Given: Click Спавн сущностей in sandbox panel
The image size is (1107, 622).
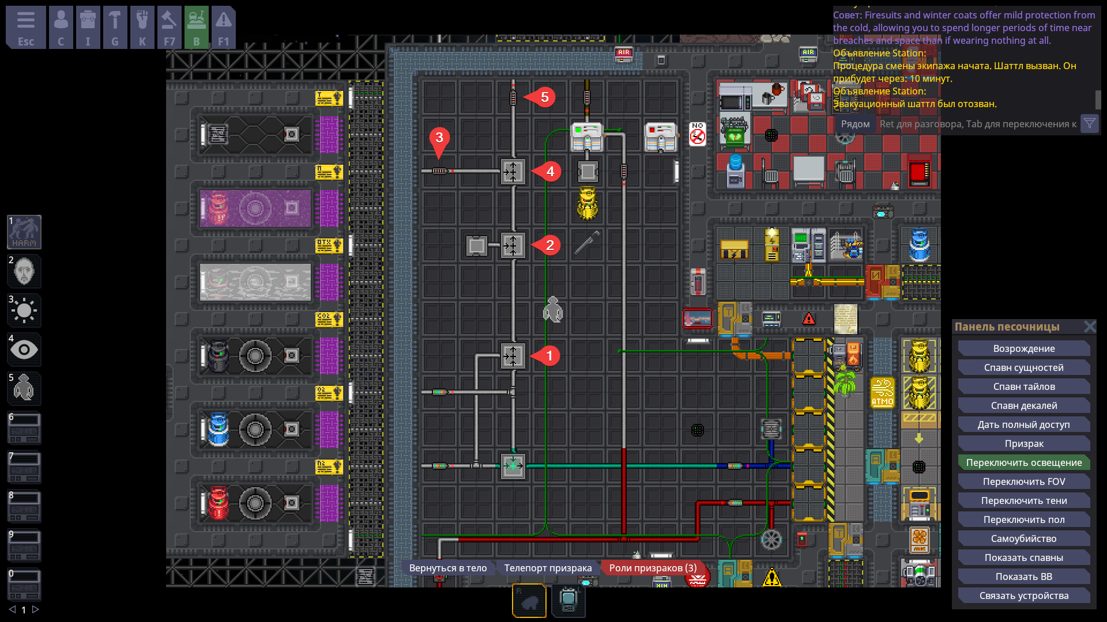Looking at the screenshot, I should [1023, 367].
